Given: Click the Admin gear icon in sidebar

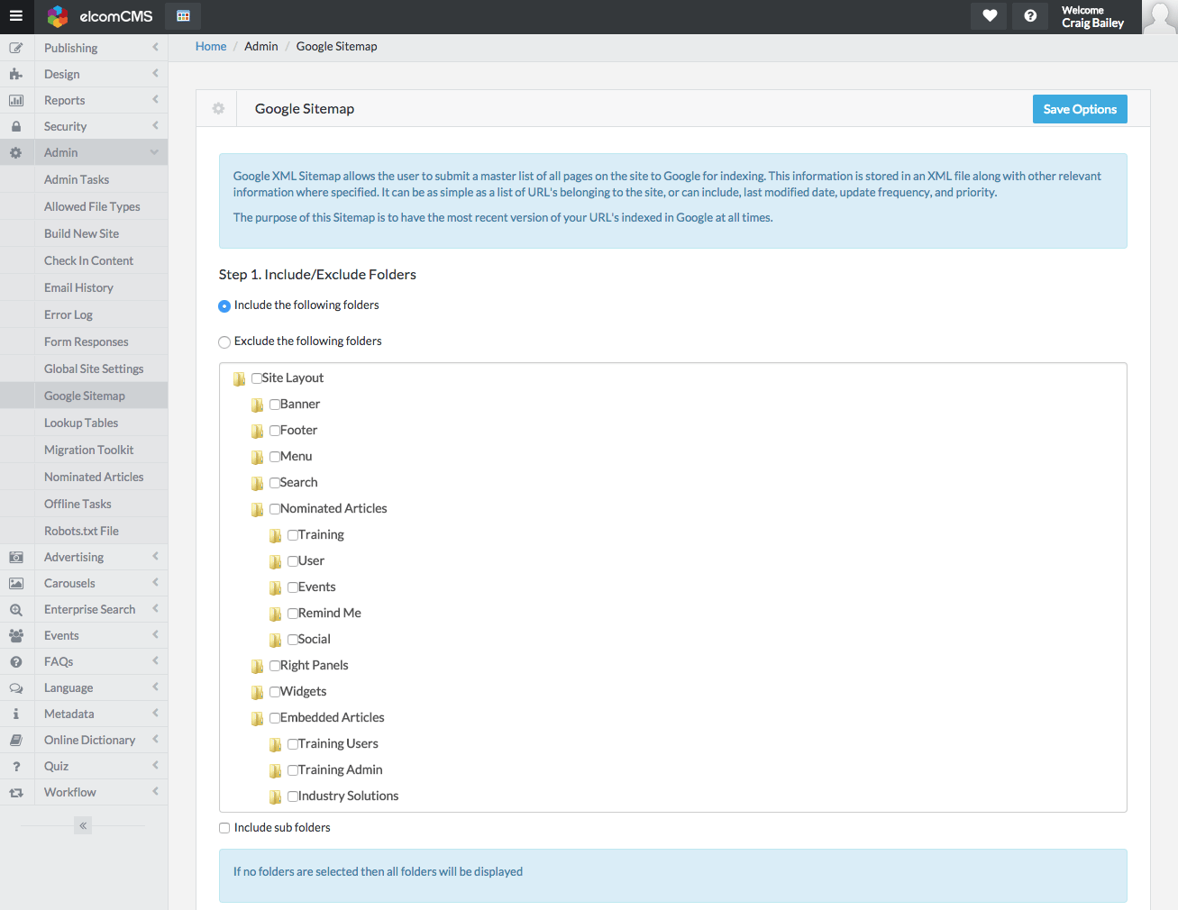Looking at the screenshot, I should pos(16,152).
